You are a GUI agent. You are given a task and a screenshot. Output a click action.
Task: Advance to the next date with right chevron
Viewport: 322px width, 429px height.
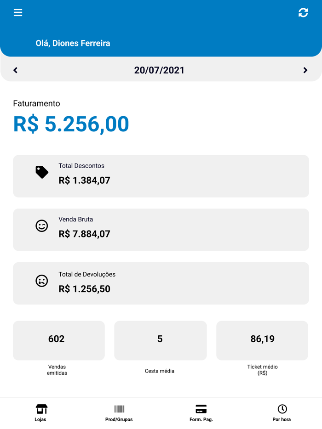tap(305, 70)
